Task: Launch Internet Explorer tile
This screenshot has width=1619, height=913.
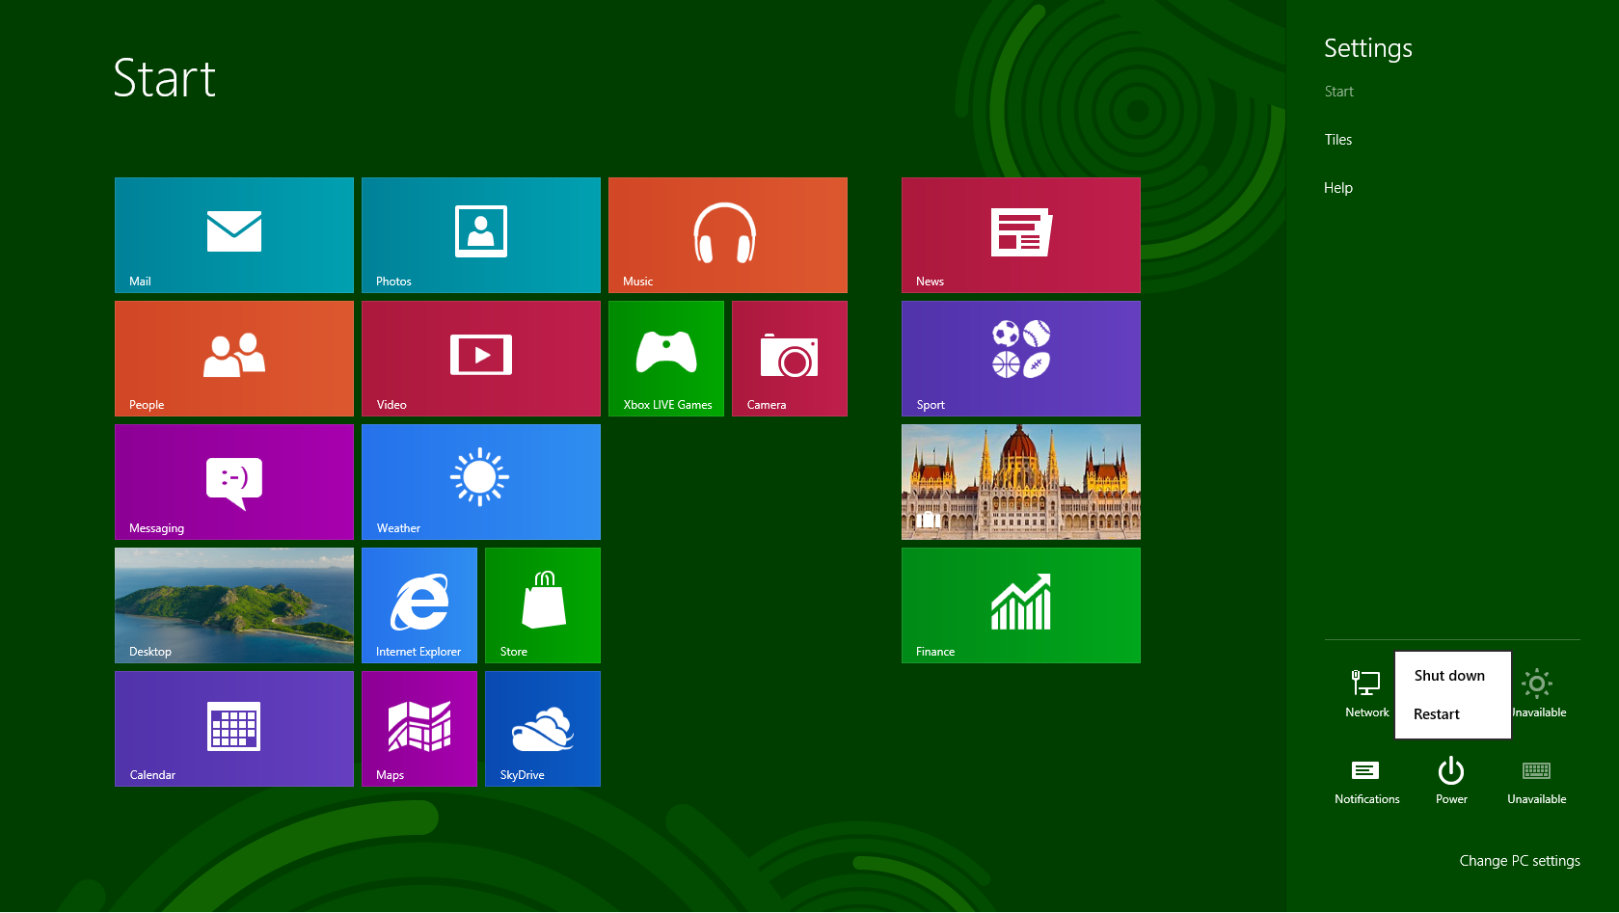Action: click(419, 605)
